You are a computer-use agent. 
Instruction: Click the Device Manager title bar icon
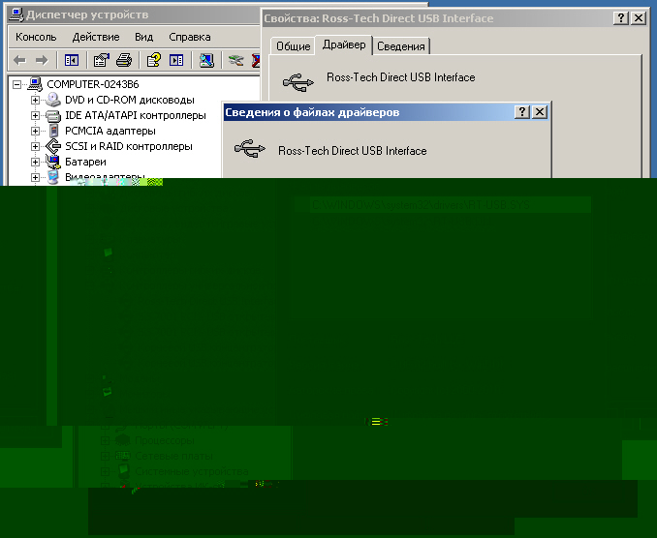[16, 15]
